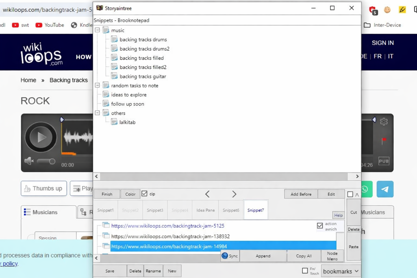Image resolution: width=417 pixels, height=278 pixels.
Task: Collapse the others tree node
Action: [x=97, y=113]
